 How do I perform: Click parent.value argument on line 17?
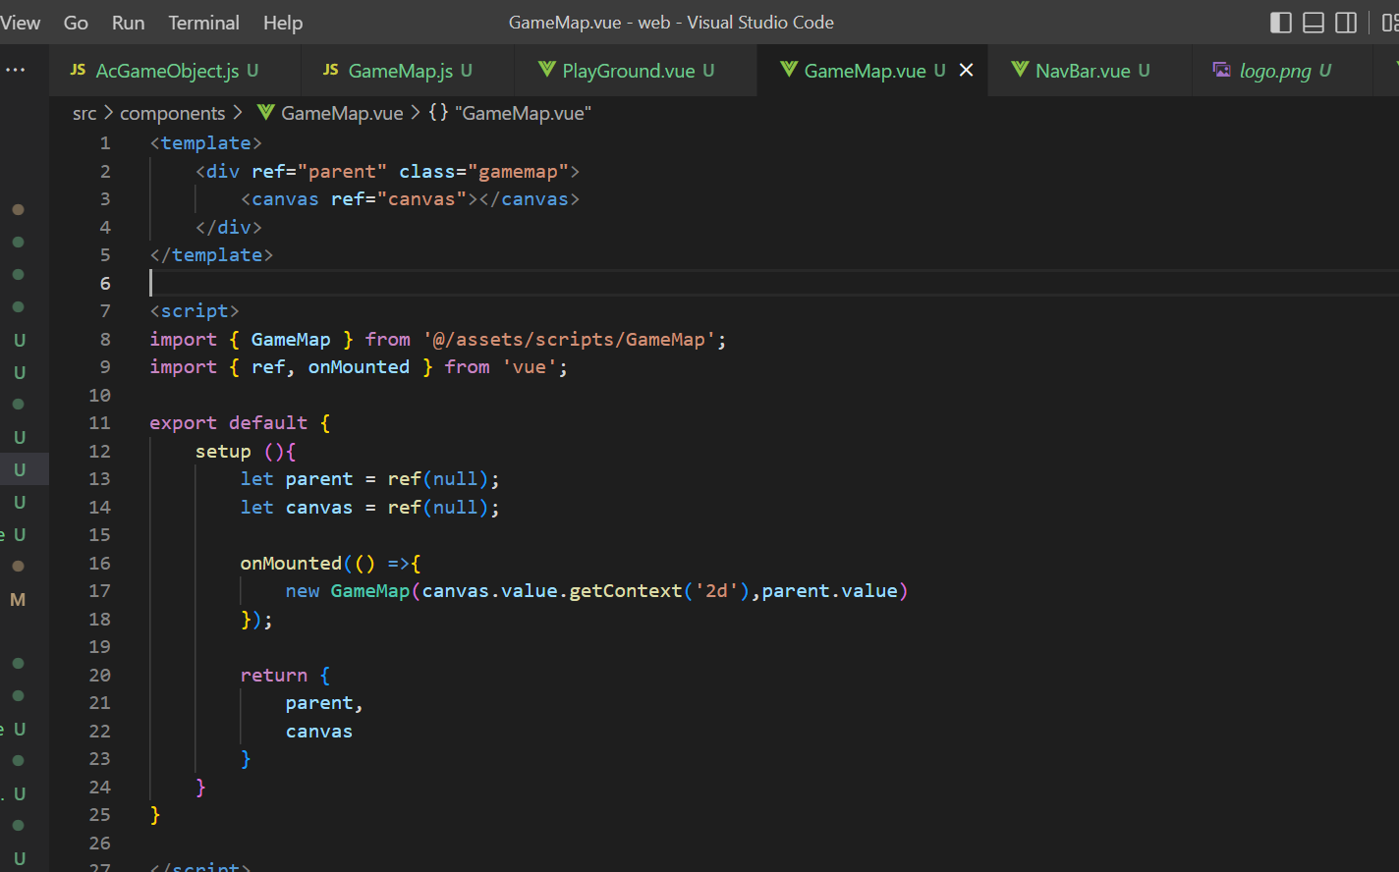pyautogui.click(x=829, y=591)
